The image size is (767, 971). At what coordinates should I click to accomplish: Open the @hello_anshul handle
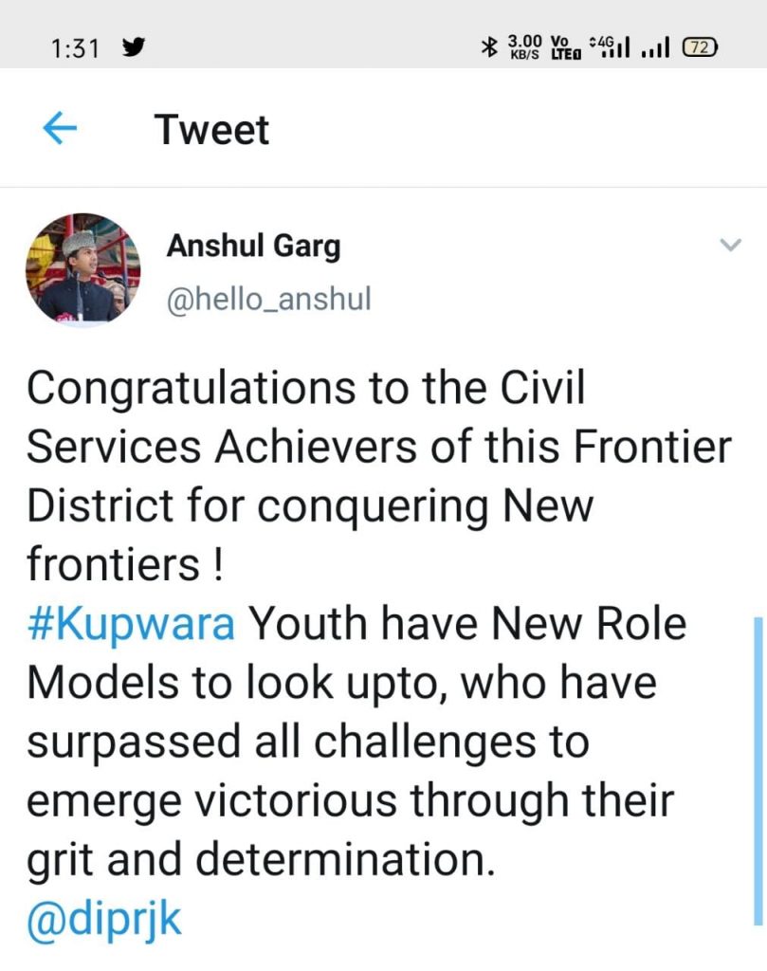[269, 300]
